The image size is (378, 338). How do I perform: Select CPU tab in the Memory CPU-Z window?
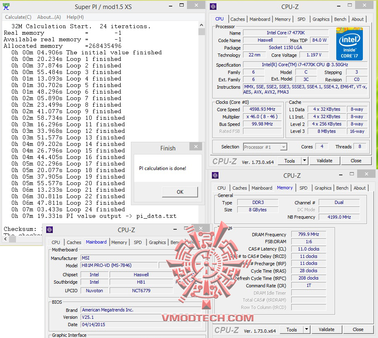click(221, 188)
